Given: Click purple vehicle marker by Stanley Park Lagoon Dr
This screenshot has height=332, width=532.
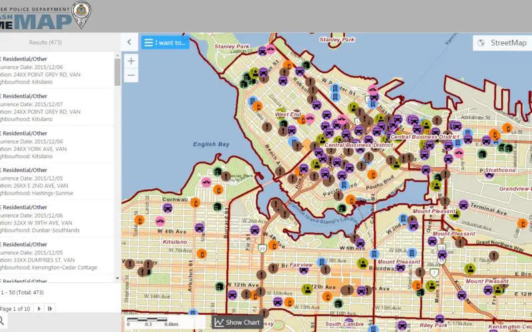Looking at the screenshot, I should (x=262, y=51).
